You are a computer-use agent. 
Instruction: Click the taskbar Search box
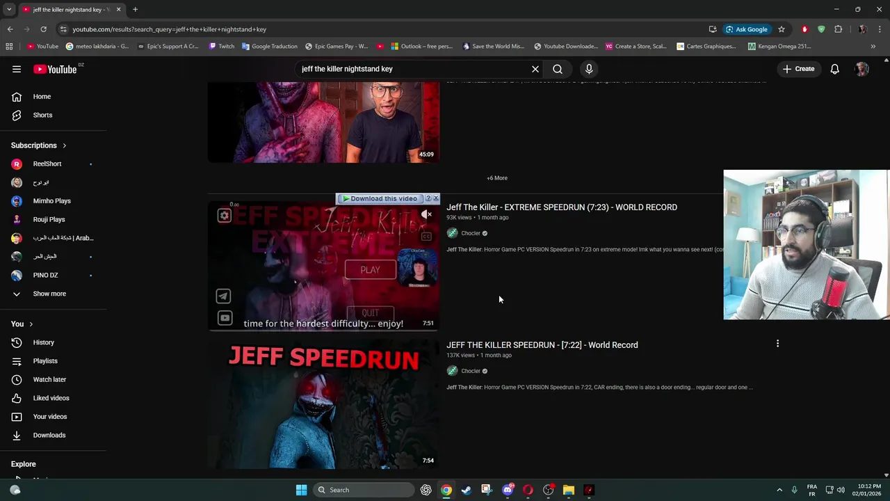365,490
